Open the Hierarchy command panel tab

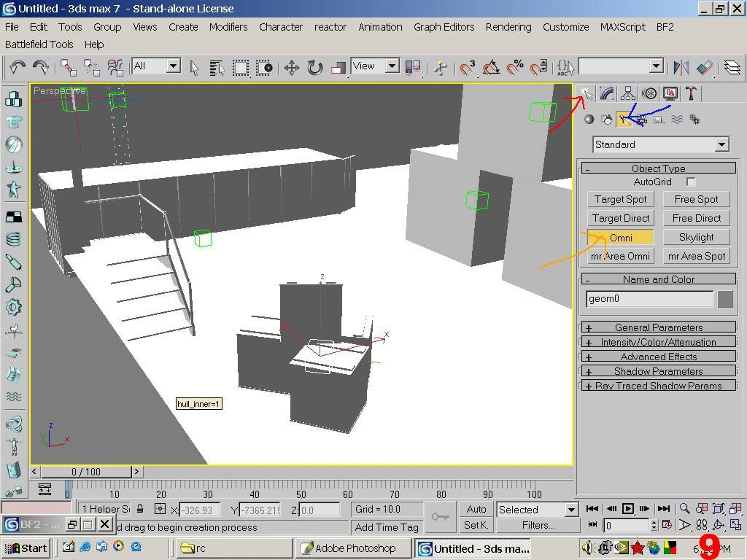pyautogui.click(x=627, y=93)
